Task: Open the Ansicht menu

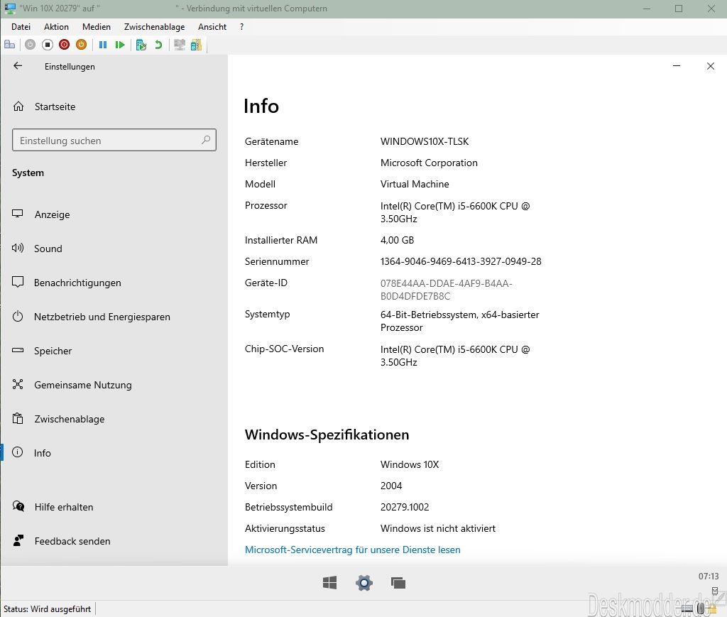Action: 212,27
